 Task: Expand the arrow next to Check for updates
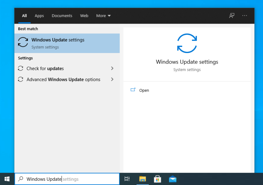pos(112,68)
